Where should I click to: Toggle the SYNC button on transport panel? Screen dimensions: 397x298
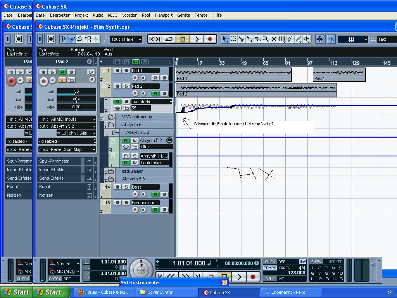(270, 279)
